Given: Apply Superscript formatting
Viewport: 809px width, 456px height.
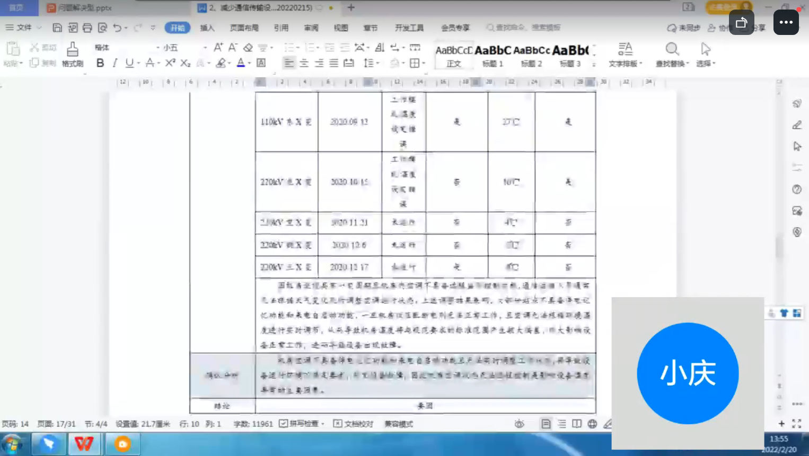Looking at the screenshot, I should tap(170, 63).
